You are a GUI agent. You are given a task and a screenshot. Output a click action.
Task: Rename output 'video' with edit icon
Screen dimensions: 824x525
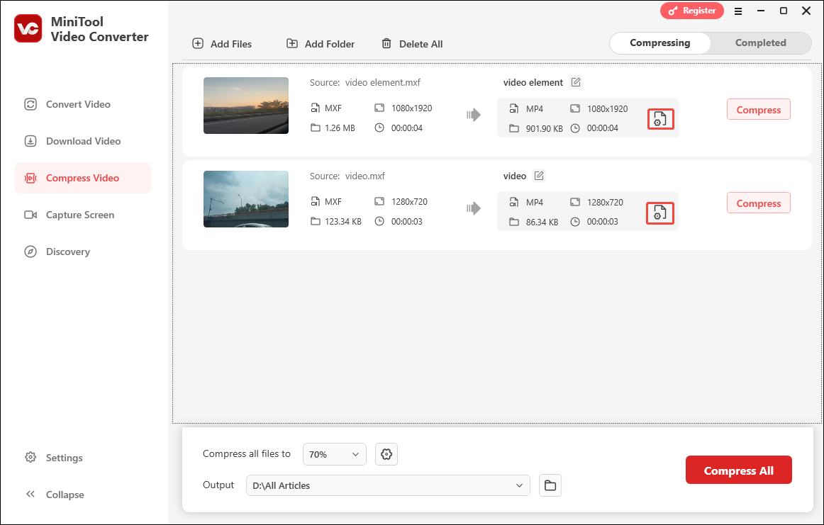(x=539, y=175)
